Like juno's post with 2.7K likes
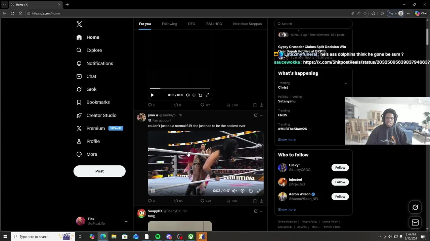This screenshot has width=430, height=241. pos(206,201)
